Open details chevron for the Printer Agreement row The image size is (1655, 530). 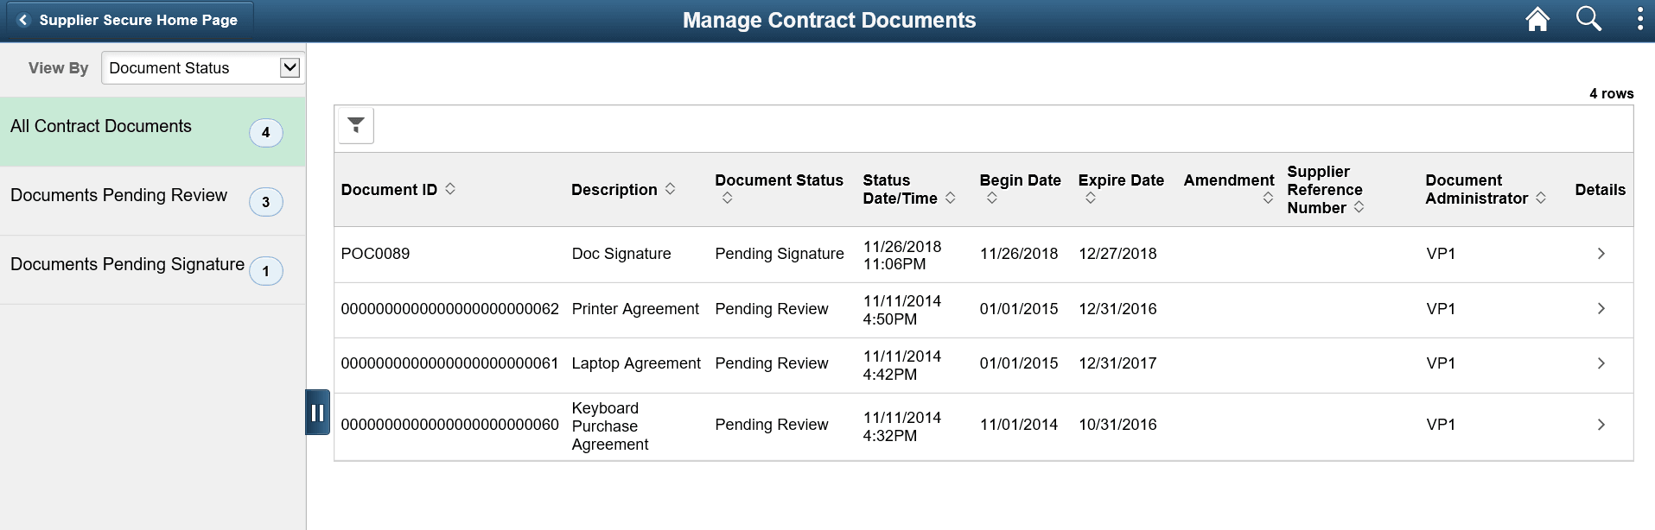coord(1601,308)
